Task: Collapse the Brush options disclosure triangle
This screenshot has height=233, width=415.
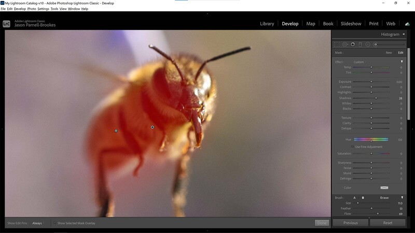Action: coord(402,197)
